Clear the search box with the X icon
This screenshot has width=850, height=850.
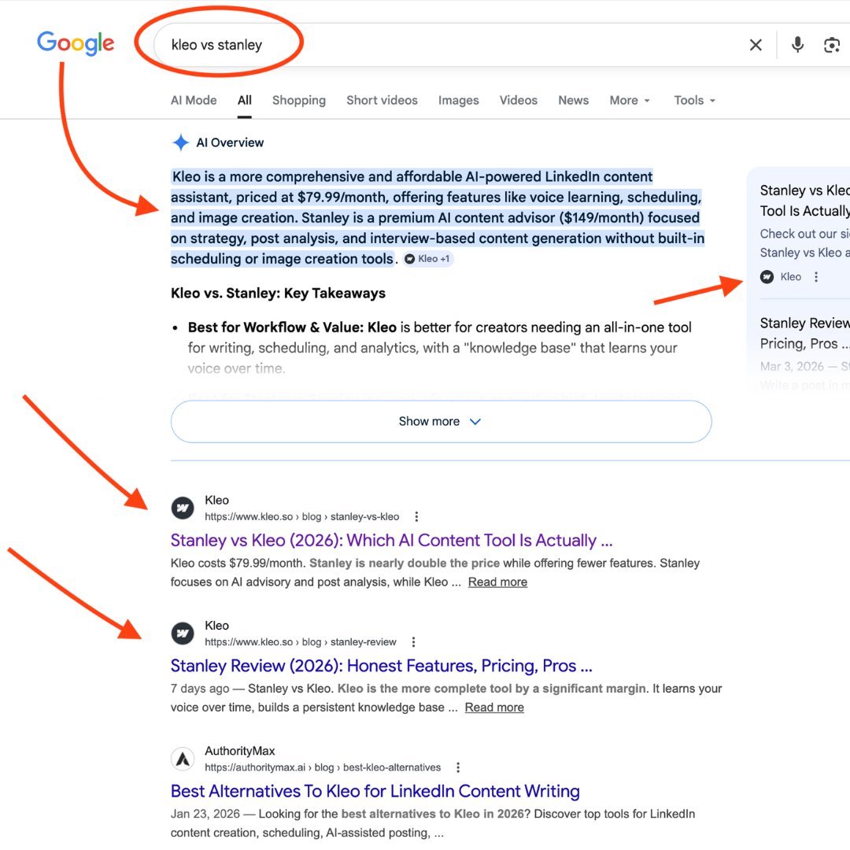pos(756,45)
